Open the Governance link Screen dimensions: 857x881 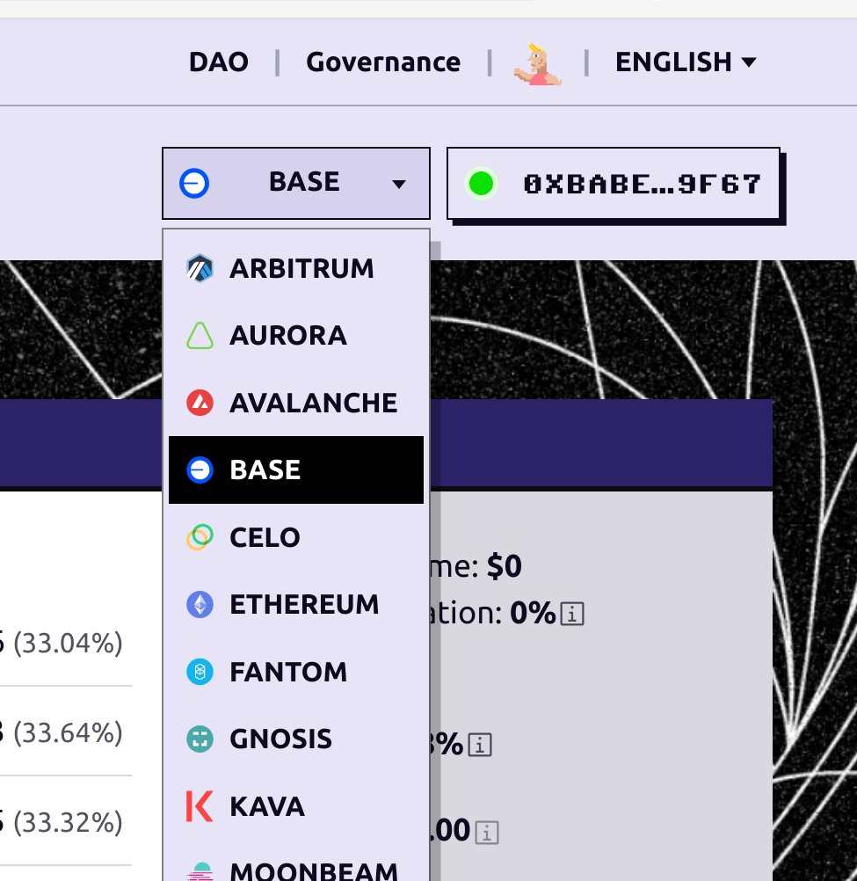pos(383,62)
